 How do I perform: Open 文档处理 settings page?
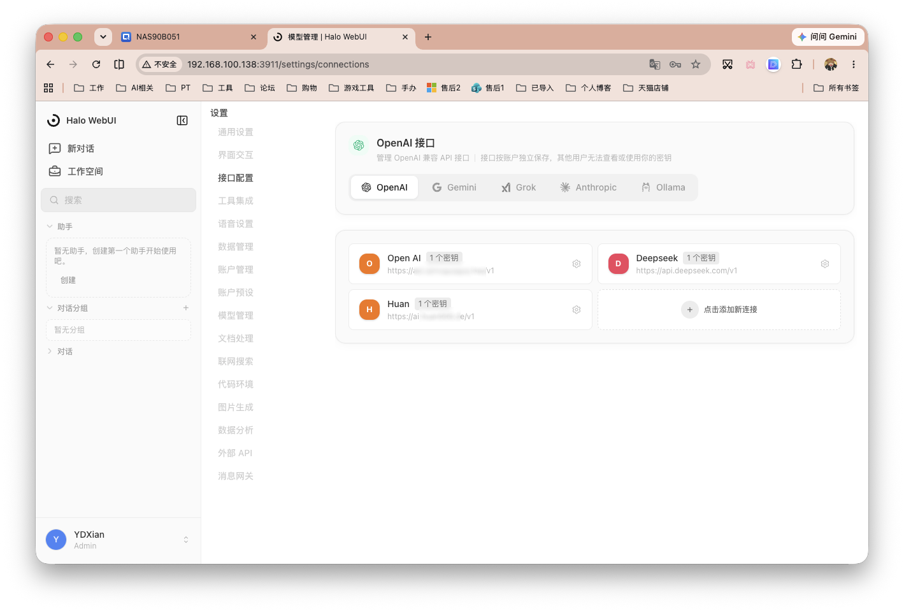pos(236,338)
